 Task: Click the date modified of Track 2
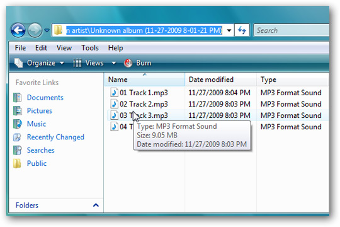(x=220, y=104)
